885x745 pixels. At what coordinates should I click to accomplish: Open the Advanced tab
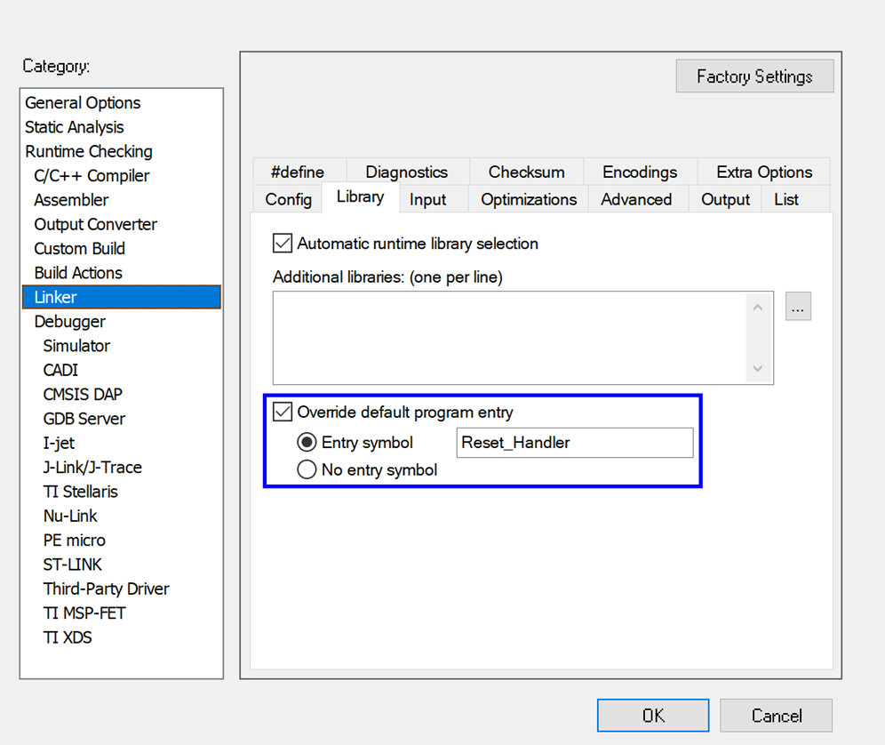point(637,199)
